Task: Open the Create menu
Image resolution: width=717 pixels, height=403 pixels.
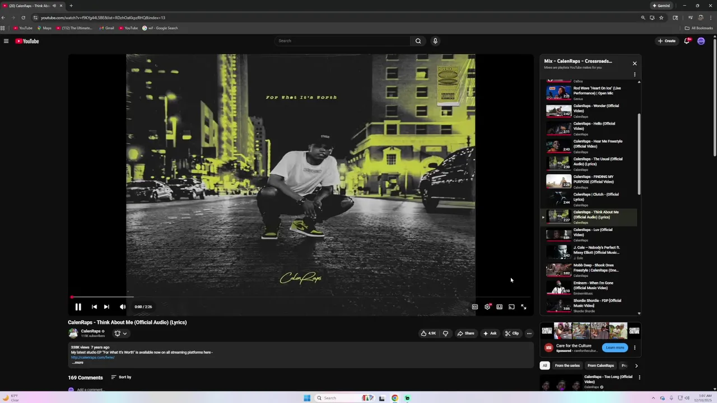Action: point(667,41)
